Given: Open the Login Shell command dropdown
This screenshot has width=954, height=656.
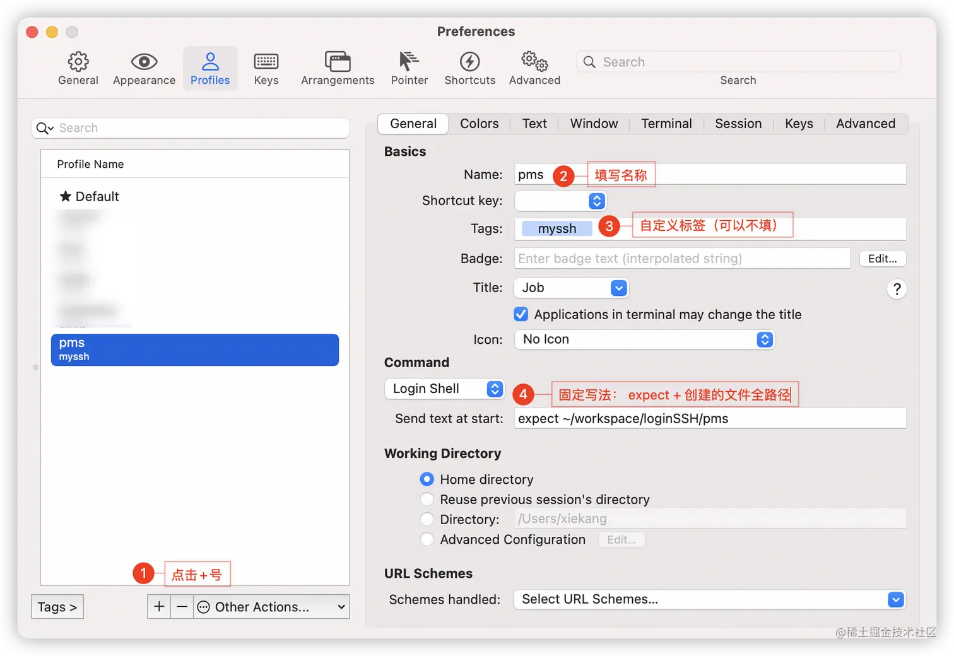Looking at the screenshot, I should tap(444, 389).
